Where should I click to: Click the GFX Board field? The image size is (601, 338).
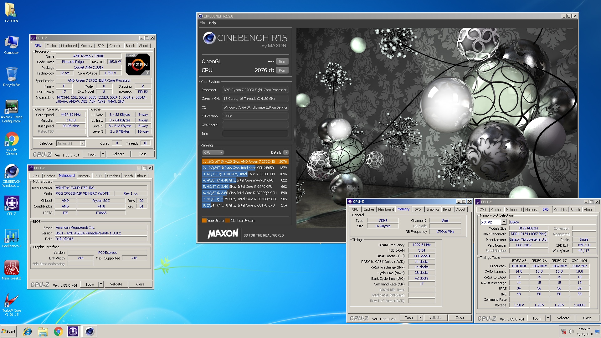[255, 125]
